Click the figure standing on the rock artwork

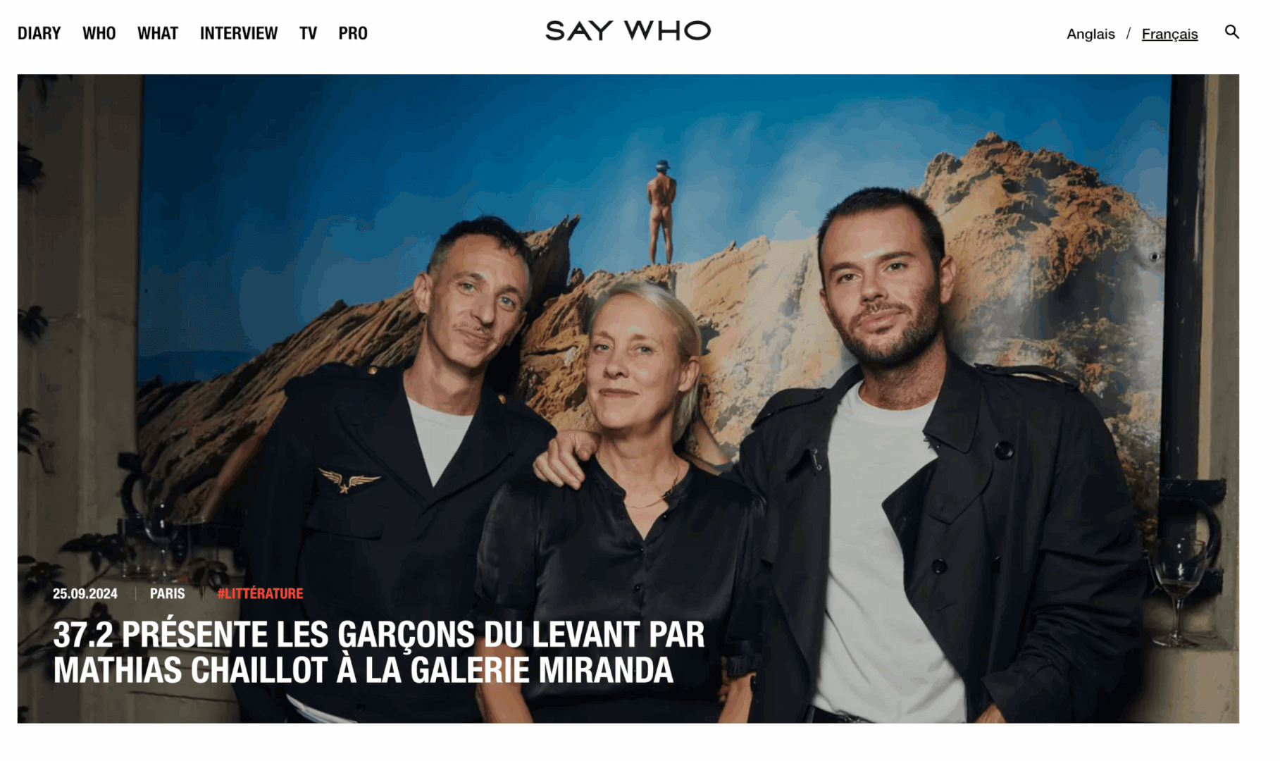[x=661, y=211]
